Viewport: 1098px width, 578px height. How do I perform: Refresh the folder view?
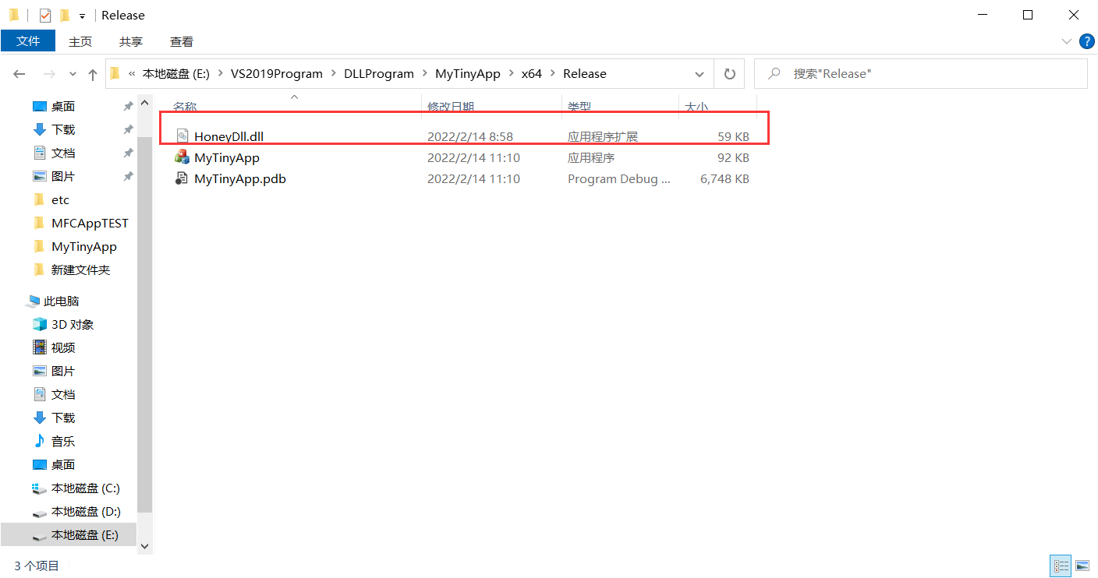[729, 73]
